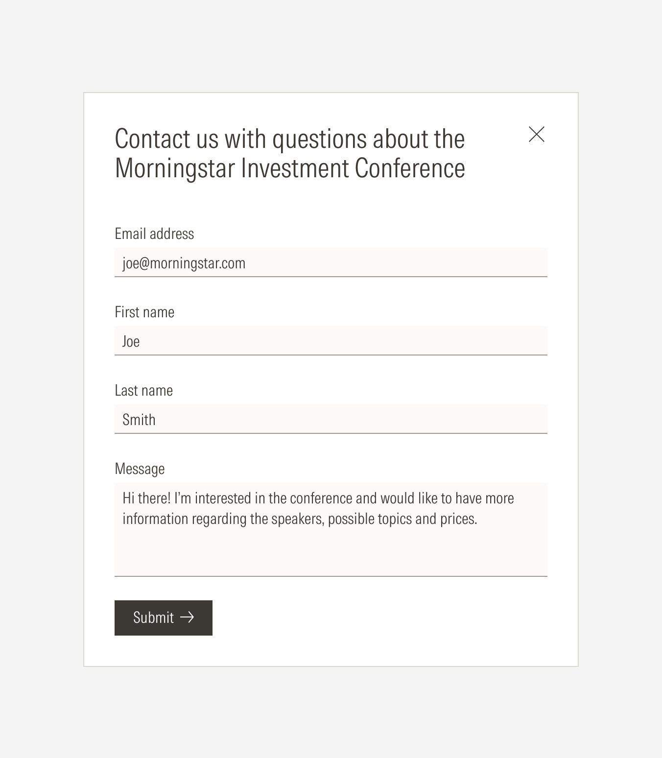Place cursor on the 'Smith' entry
Image resolution: width=662 pixels, height=758 pixels.
pyautogui.click(x=139, y=420)
